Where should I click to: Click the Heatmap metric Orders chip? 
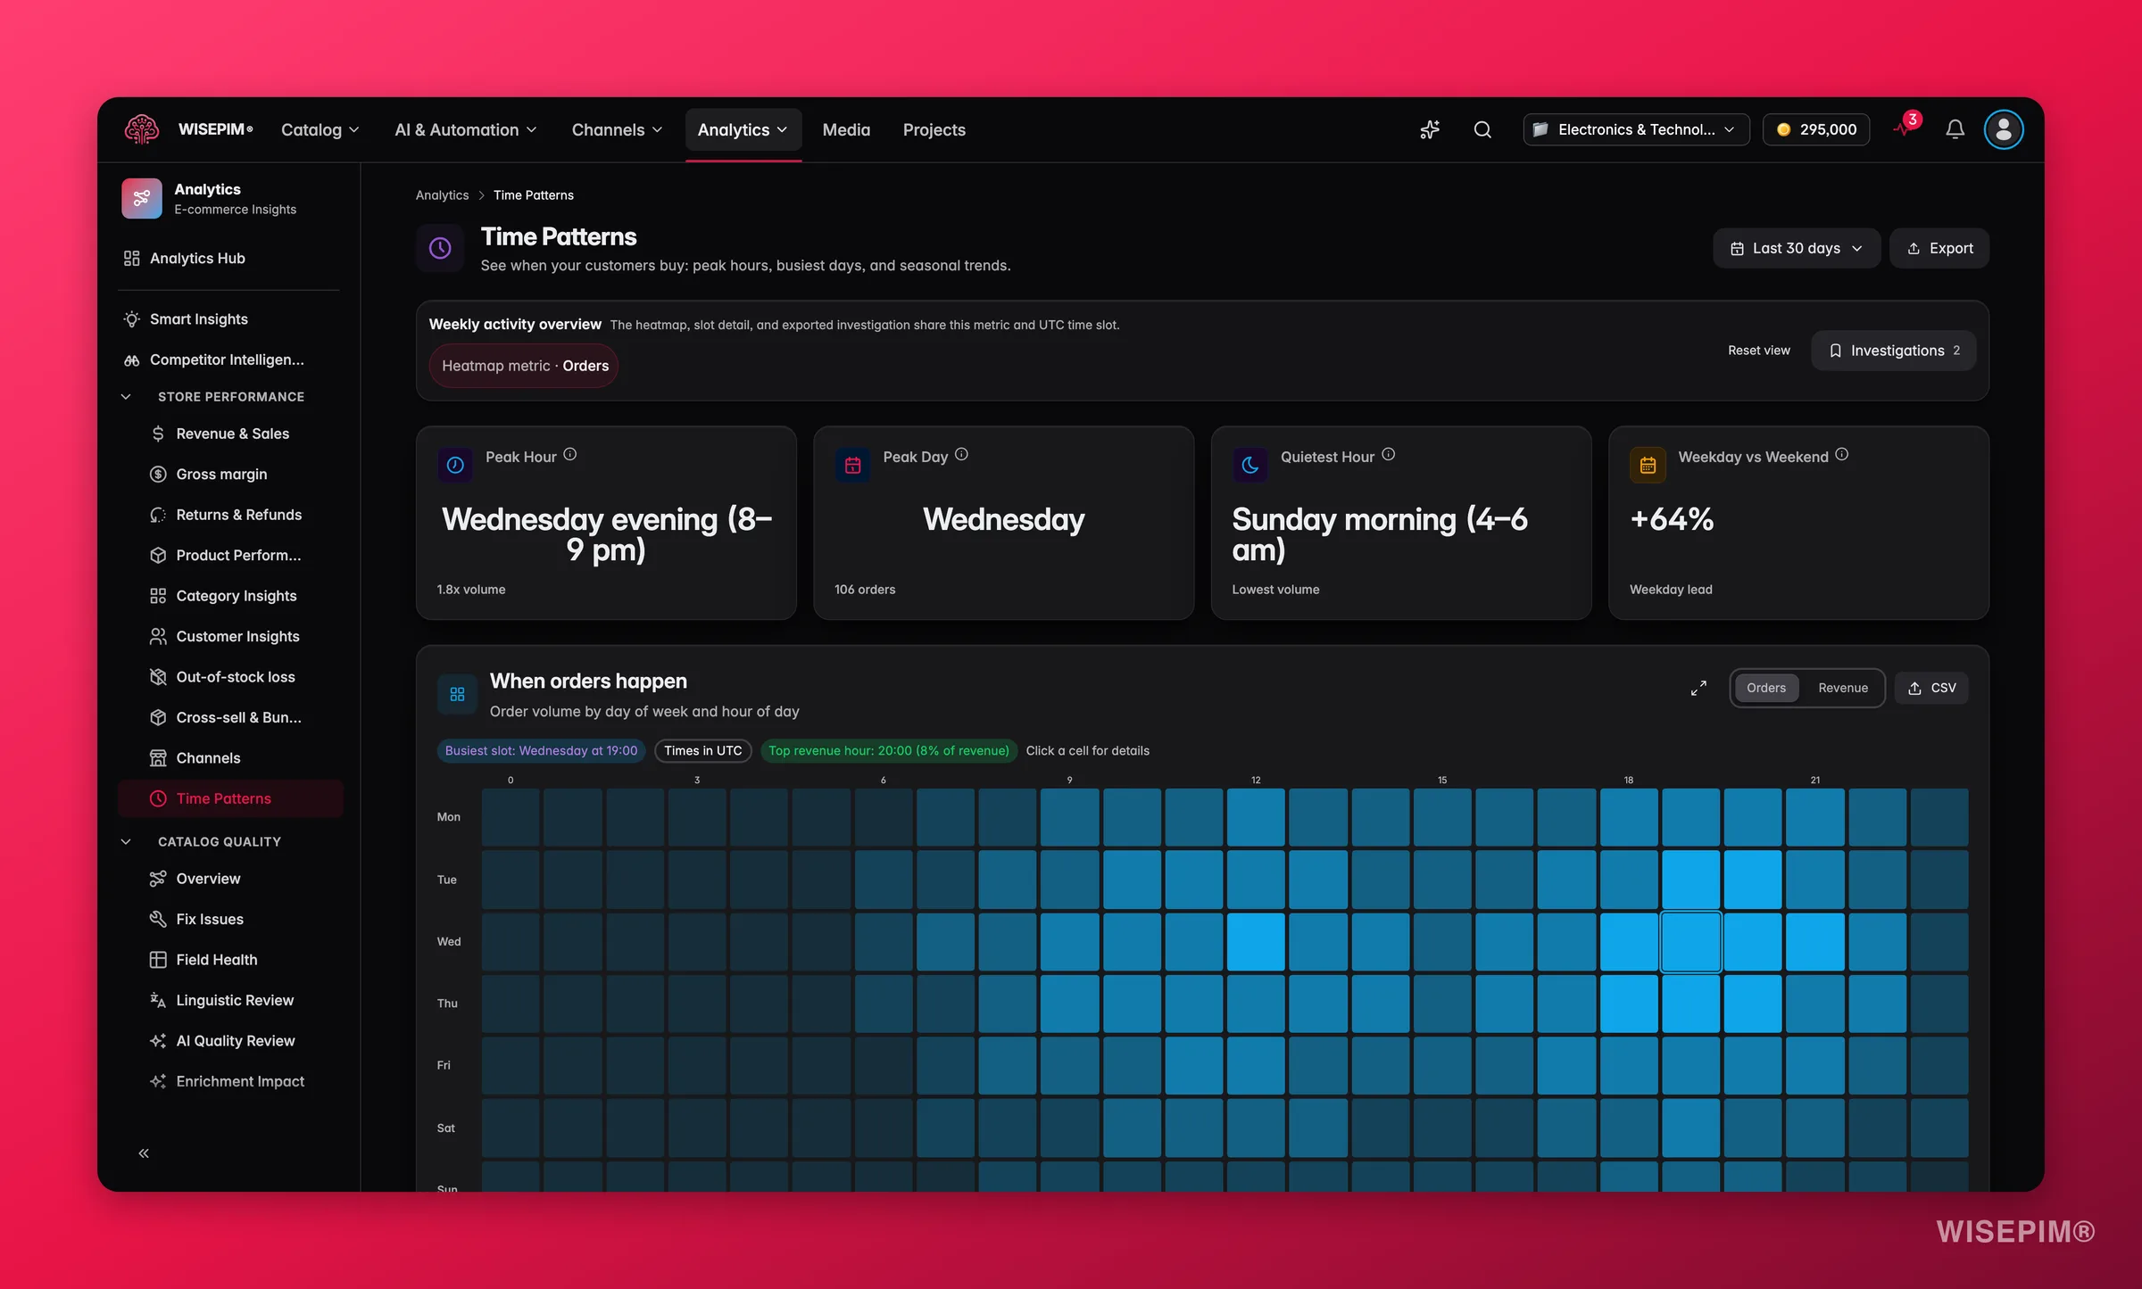coord(524,366)
